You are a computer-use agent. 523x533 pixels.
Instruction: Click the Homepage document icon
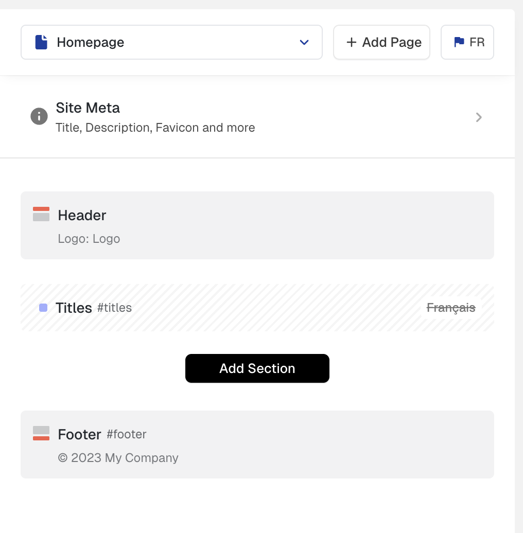coord(41,42)
